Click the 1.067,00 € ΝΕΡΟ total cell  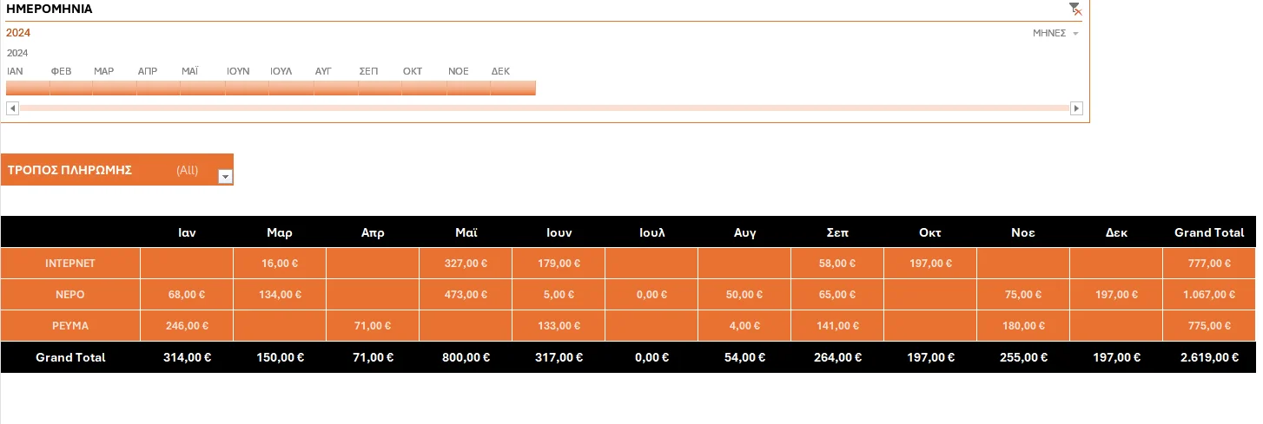tap(1209, 295)
